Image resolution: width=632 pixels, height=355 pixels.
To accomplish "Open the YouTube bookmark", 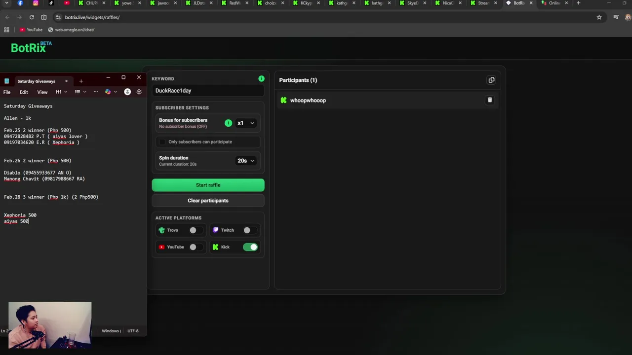I will click(x=31, y=30).
